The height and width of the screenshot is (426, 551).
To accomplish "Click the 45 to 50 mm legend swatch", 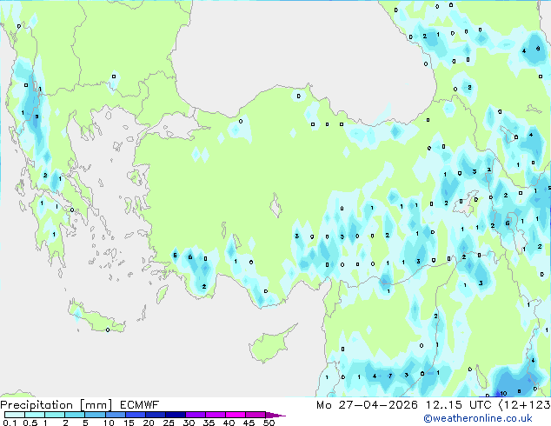I will tap(256, 415).
